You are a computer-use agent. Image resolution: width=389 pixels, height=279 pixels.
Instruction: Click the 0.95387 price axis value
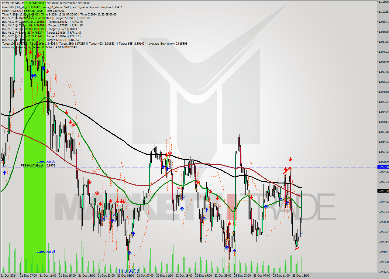(384, 232)
